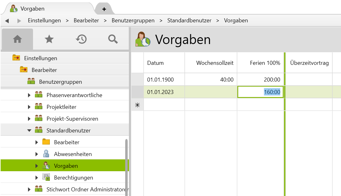The image size is (341, 196).
Task: Expand the Projektleiter group node
Action: coord(29,107)
